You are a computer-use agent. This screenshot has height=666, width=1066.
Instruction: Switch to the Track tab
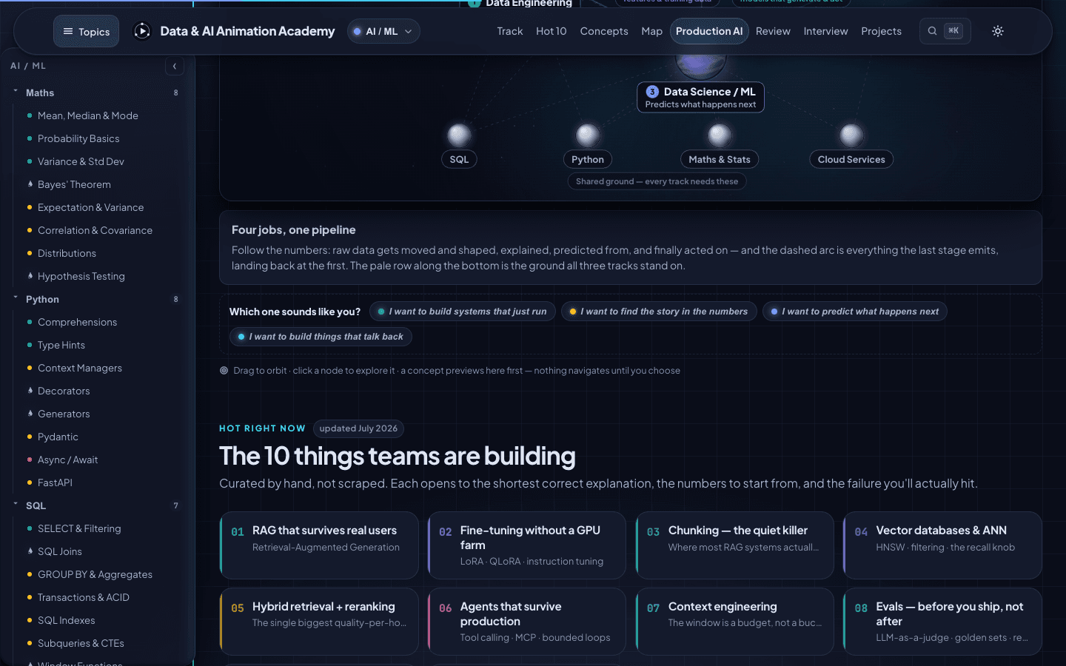coord(510,31)
